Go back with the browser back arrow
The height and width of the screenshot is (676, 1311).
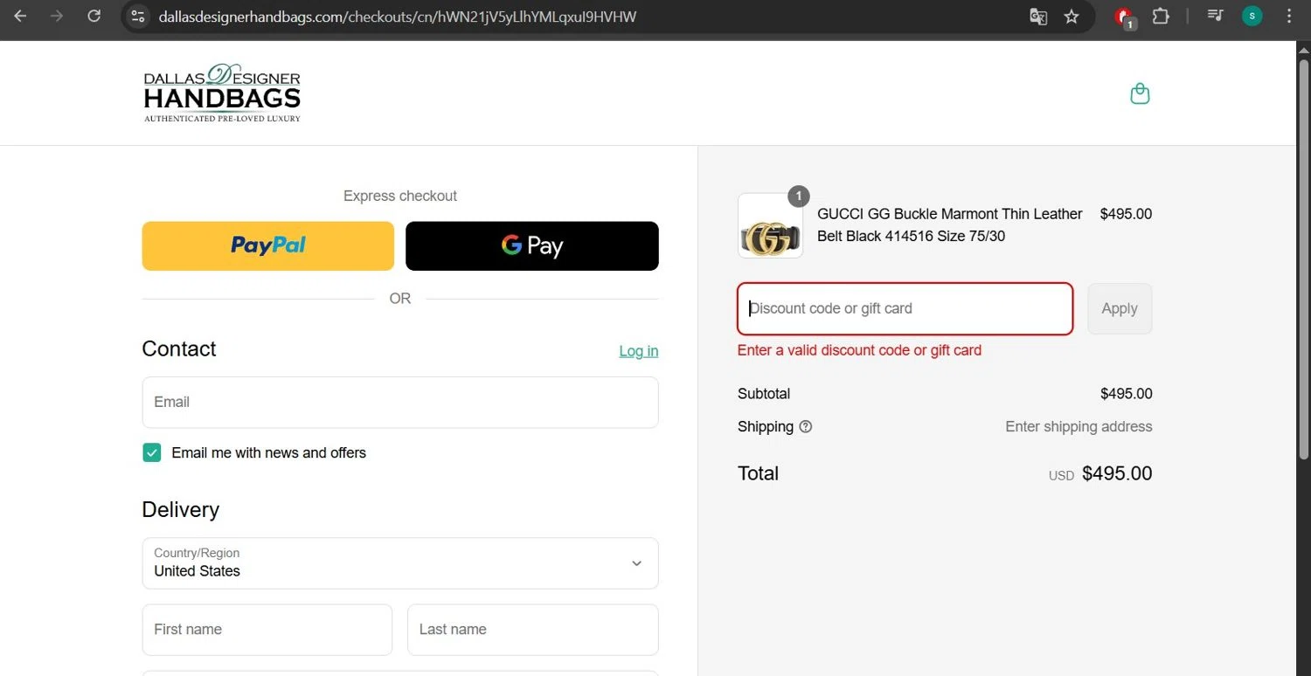click(20, 17)
